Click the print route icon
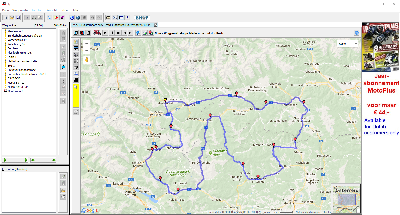400x215 pixels. point(145,33)
